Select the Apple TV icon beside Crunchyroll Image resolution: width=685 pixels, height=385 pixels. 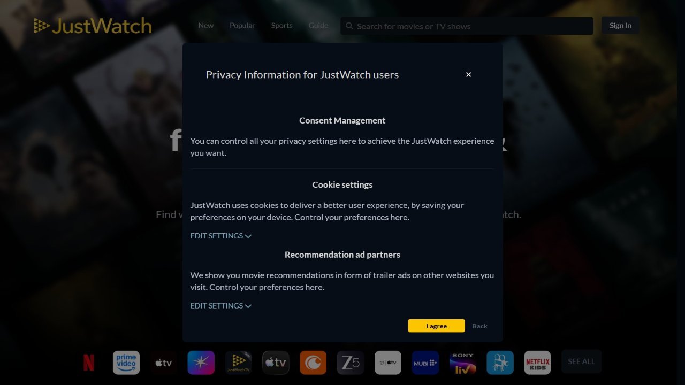pyautogui.click(x=276, y=363)
